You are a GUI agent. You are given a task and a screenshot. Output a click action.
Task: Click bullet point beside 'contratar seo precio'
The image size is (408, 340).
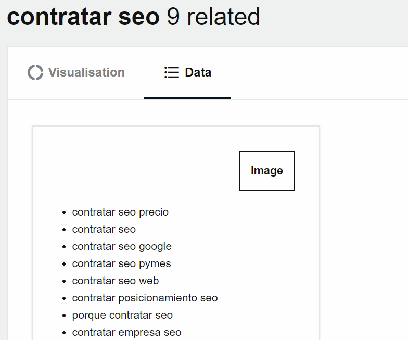64,212
